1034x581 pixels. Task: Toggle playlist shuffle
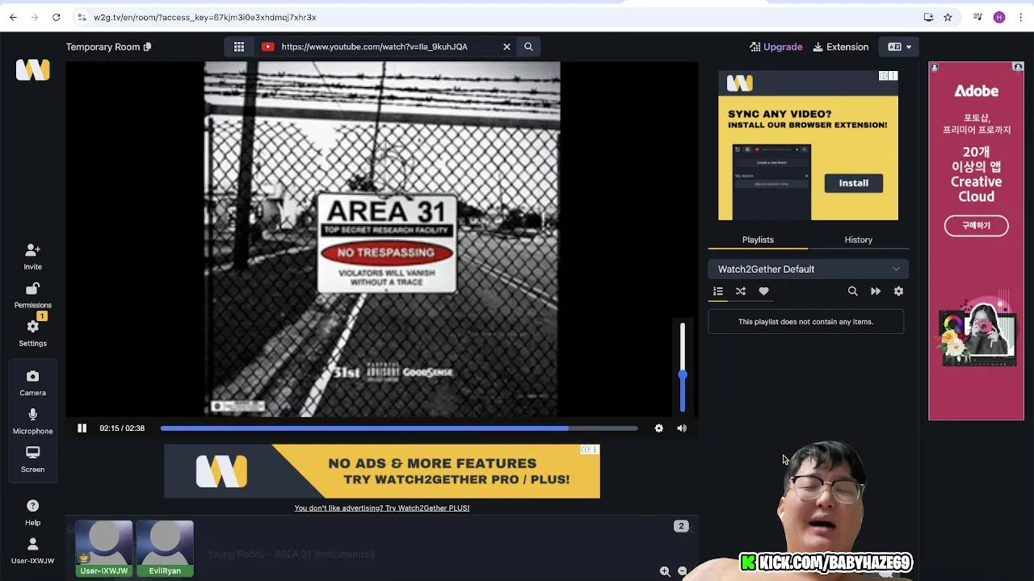coord(741,291)
